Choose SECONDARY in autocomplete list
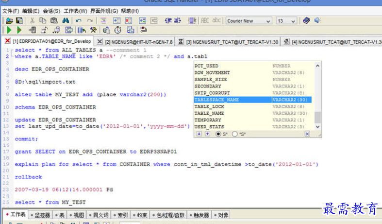The width and height of the screenshot is (382, 224). [252, 86]
